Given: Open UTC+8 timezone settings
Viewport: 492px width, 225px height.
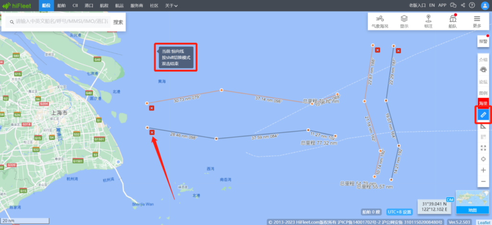Looking at the screenshot, I should click(x=400, y=212).
